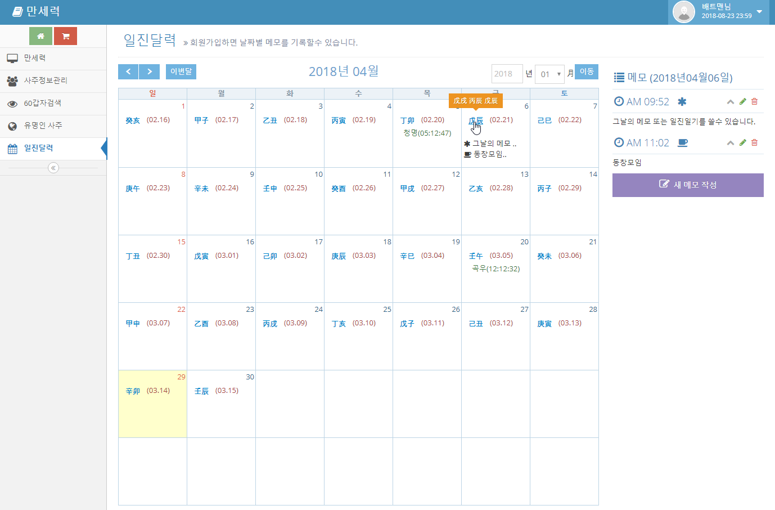The image size is (775, 510).
Task: Click the 己巳 link on April 7
Action: tap(544, 120)
